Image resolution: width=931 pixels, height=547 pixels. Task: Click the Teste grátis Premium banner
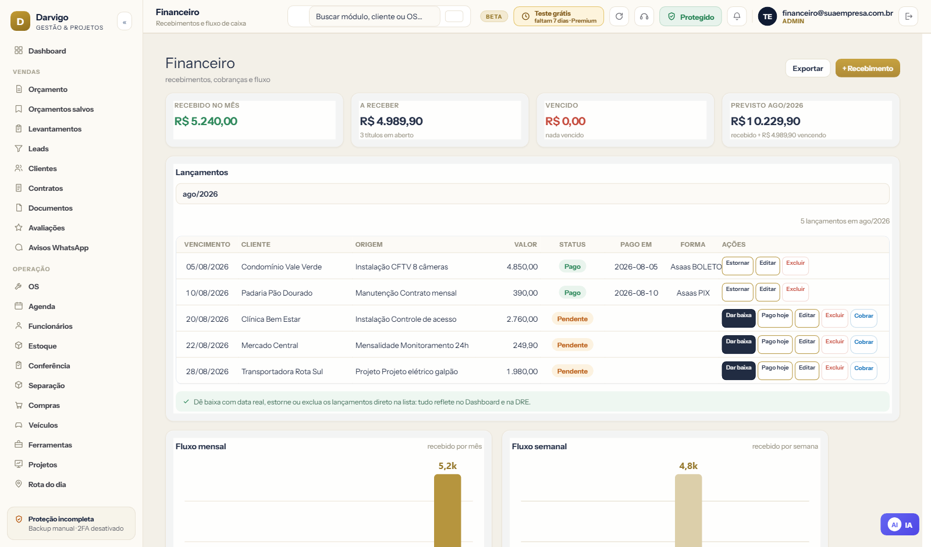tap(559, 16)
